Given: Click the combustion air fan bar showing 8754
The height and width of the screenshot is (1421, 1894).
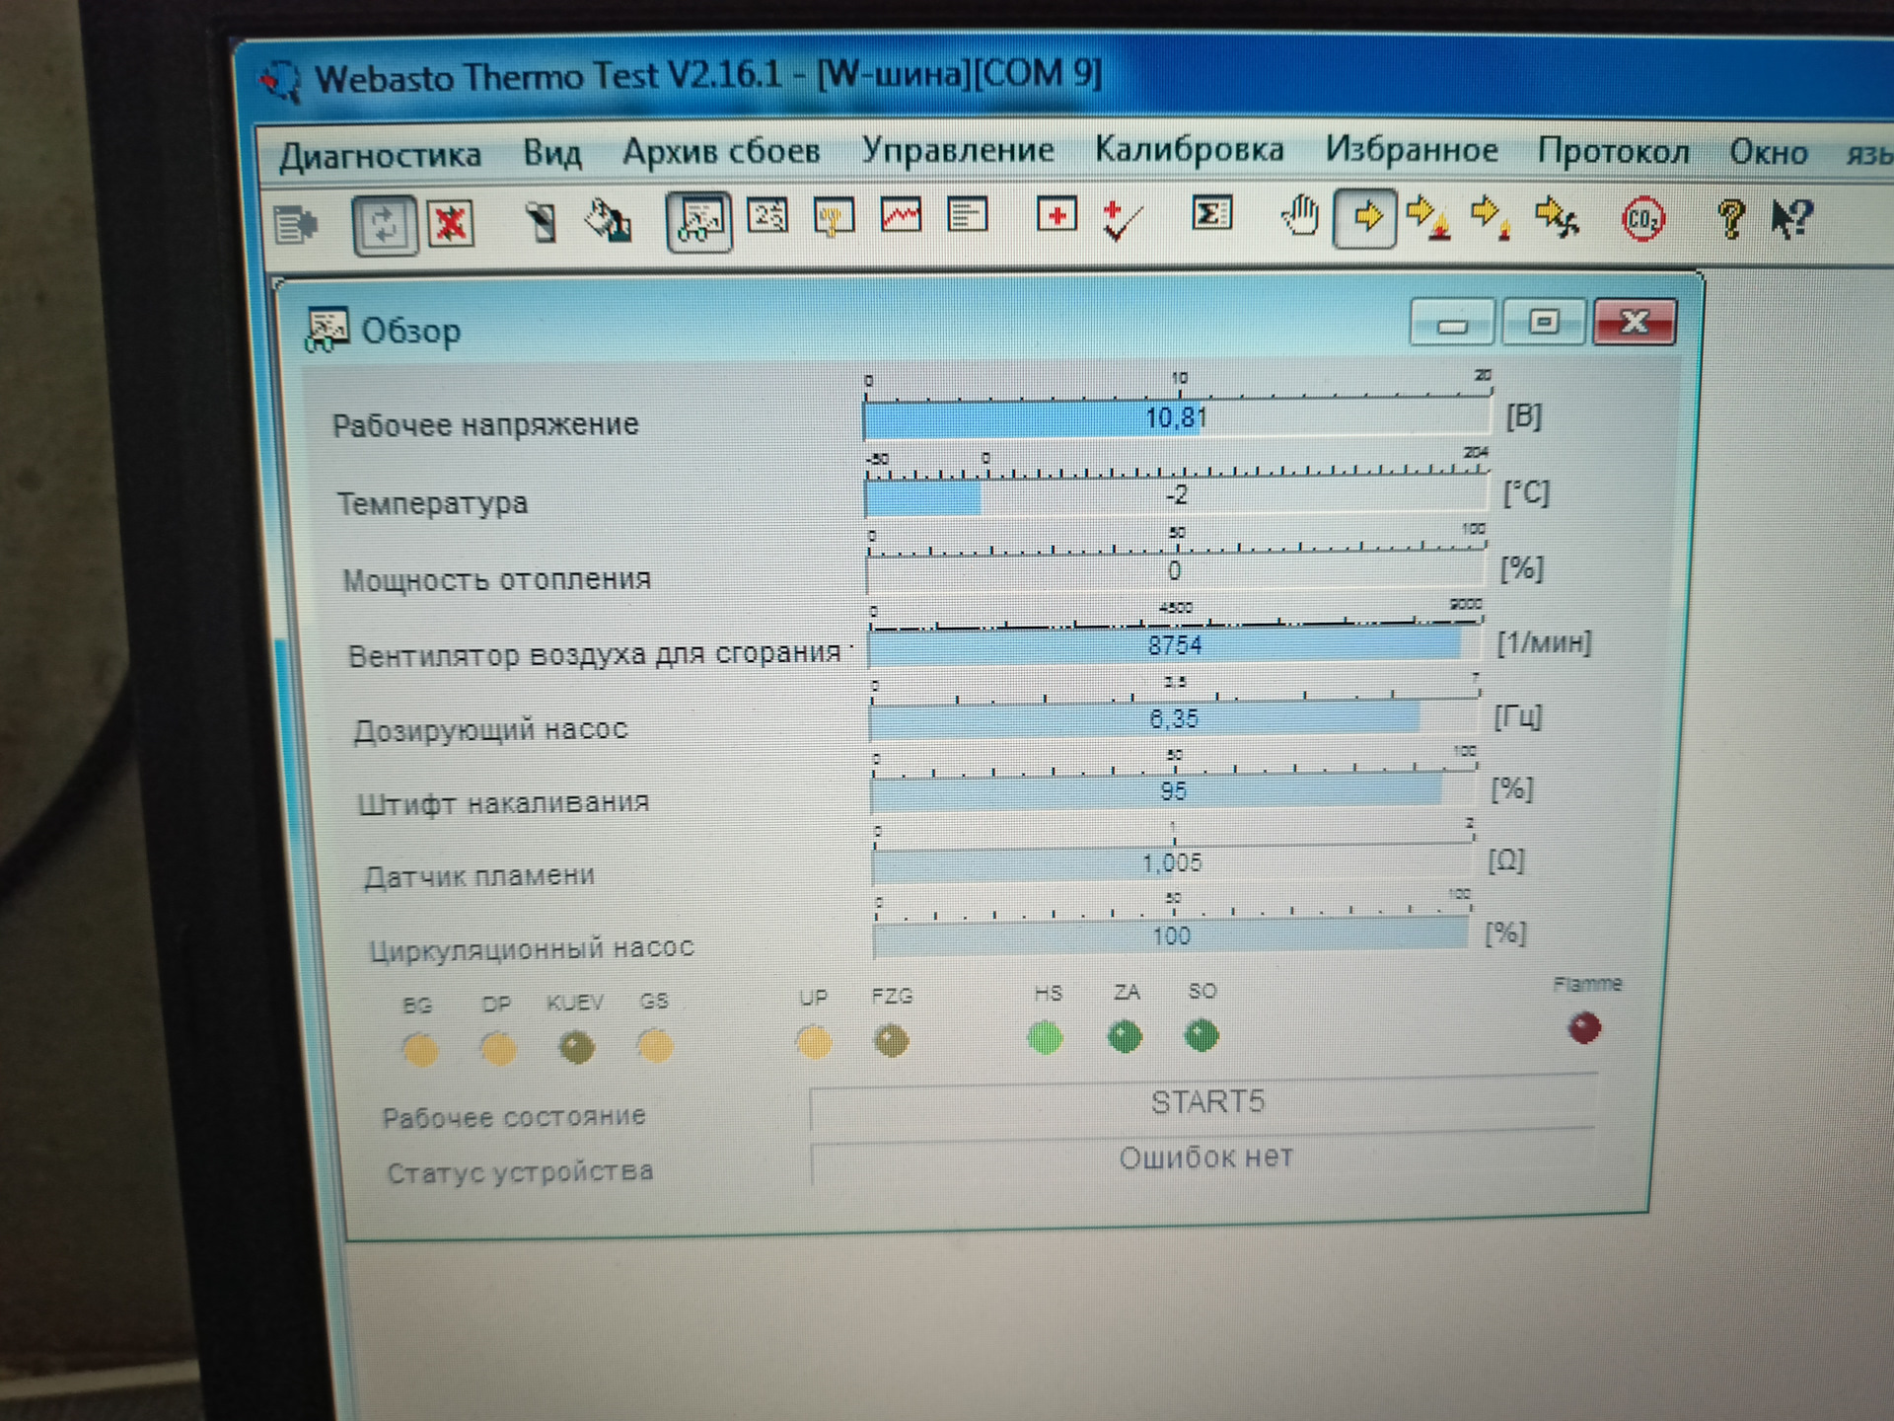Looking at the screenshot, I should click(1175, 645).
